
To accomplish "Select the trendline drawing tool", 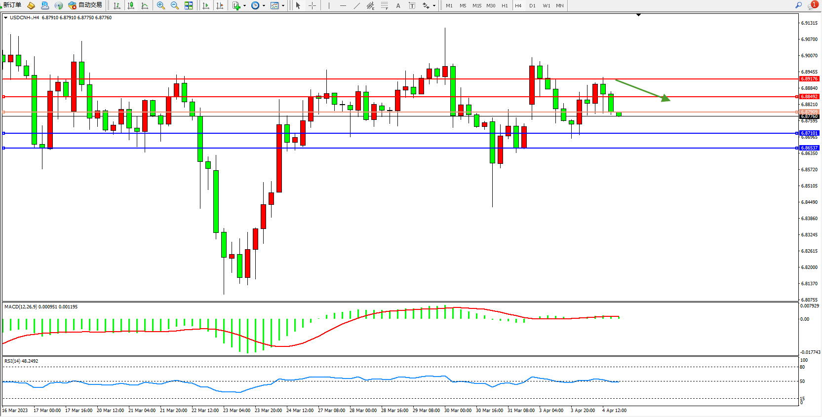I will pyautogui.click(x=357, y=5).
